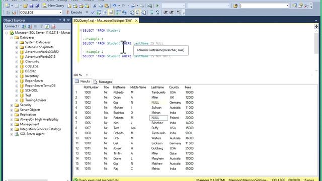
Task: Toggle Include Client Statistics
Action: (x=124, y=13)
